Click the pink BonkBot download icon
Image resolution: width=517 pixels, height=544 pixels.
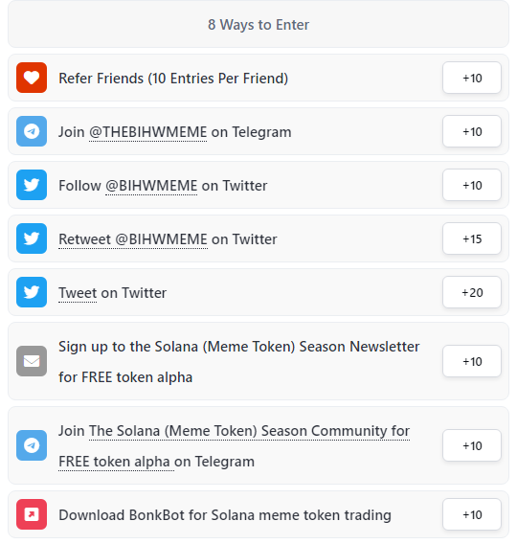coord(32,514)
